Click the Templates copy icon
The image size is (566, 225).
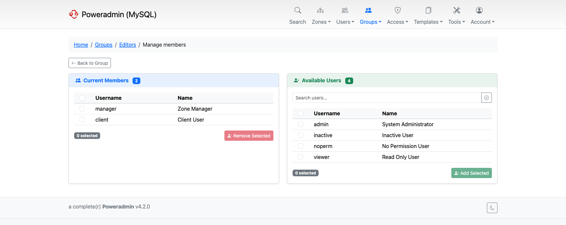pos(428,10)
